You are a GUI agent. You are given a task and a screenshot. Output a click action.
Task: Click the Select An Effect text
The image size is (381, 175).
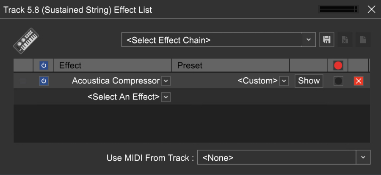pos(123,97)
